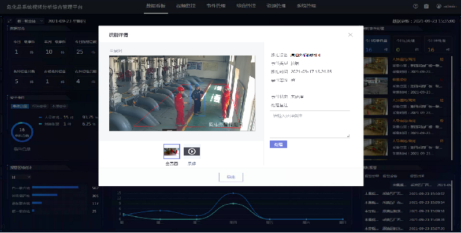The image size is (461, 233).
Task: Click into the processing remark text area
Action: (x=309, y=124)
